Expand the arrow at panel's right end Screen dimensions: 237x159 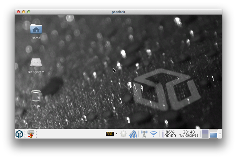[x=220, y=134]
